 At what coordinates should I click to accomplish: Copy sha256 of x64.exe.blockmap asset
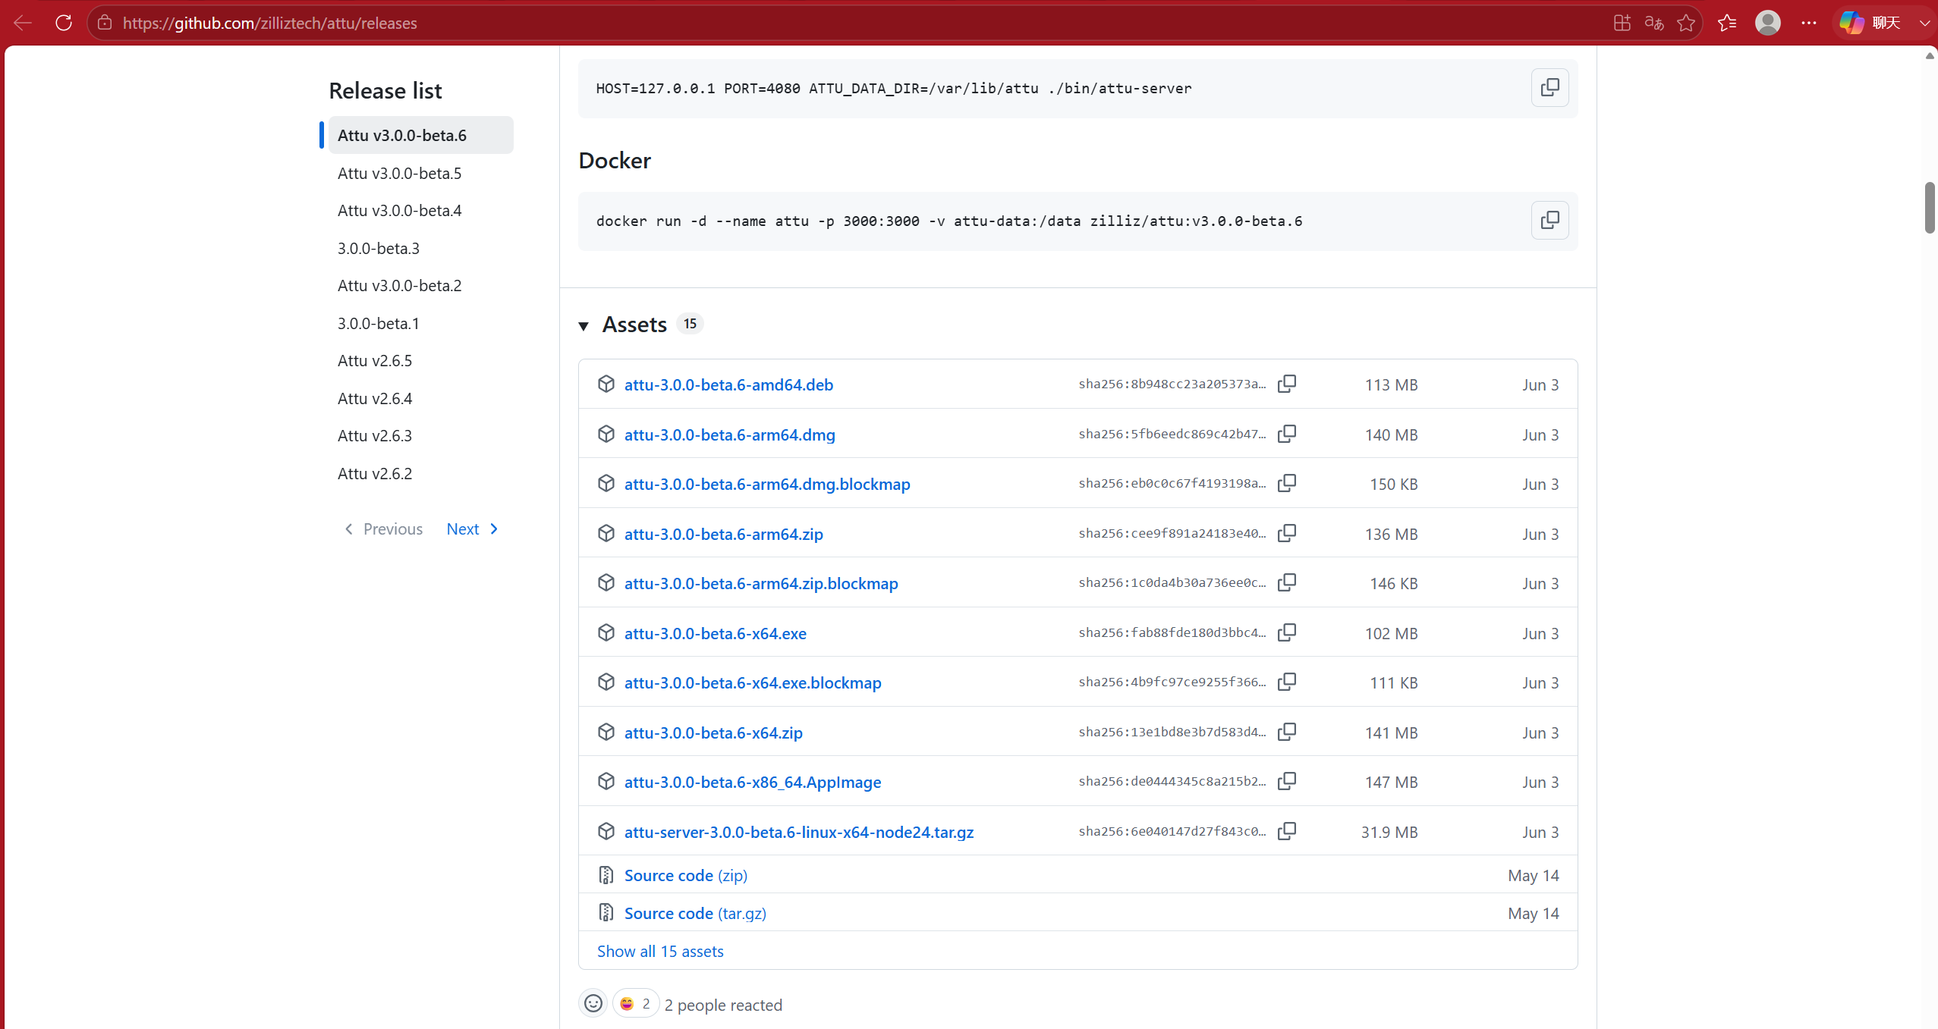[1287, 682]
